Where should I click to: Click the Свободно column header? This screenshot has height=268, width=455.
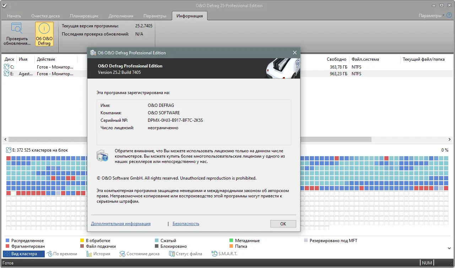pos(336,59)
